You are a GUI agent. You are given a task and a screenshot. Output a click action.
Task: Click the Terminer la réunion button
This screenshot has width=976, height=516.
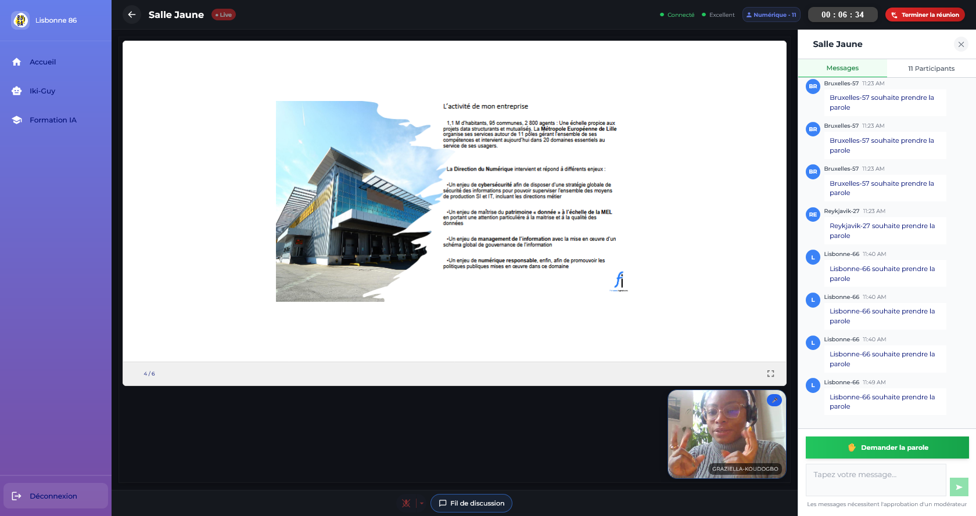(x=925, y=15)
